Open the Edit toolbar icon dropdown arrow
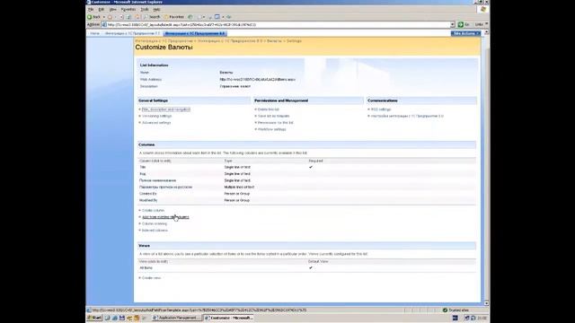Viewport: 575px width, 323px height. click(223, 17)
